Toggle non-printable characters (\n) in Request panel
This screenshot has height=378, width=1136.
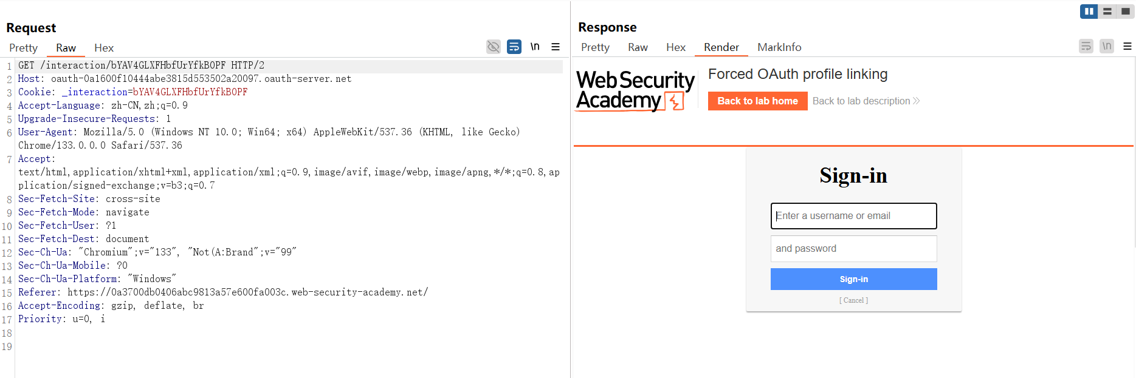(x=535, y=47)
